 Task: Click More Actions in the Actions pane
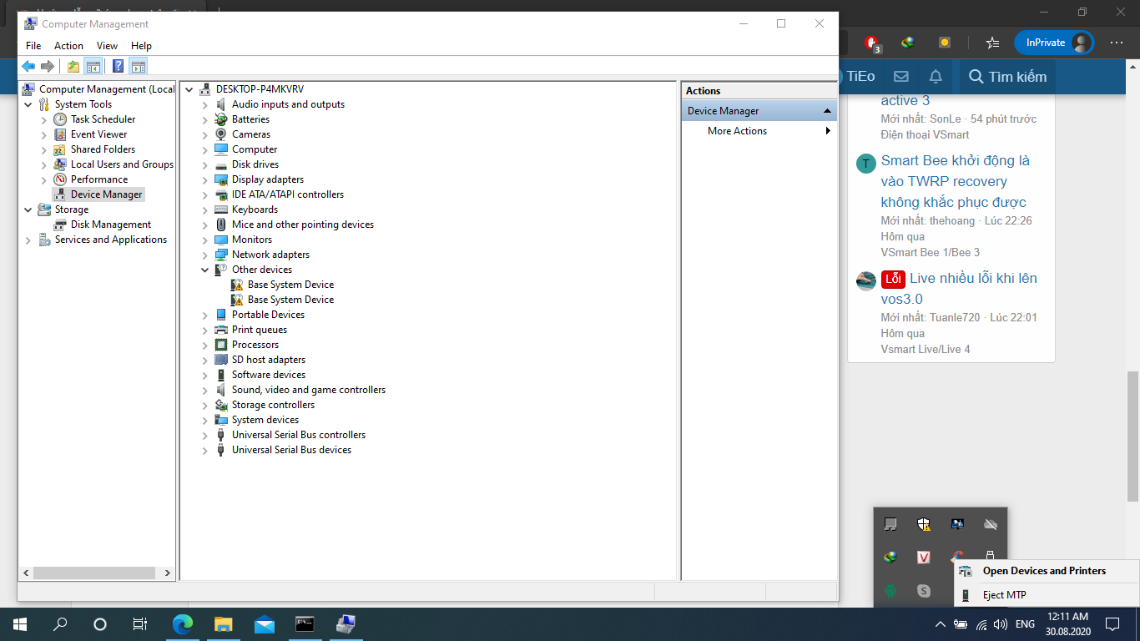(737, 131)
